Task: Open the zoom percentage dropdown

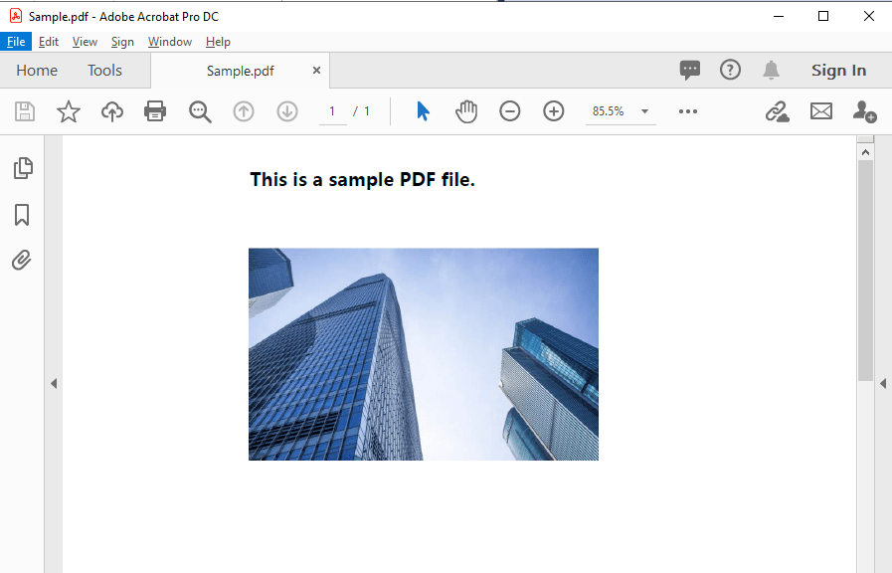Action: tap(644, 111)
